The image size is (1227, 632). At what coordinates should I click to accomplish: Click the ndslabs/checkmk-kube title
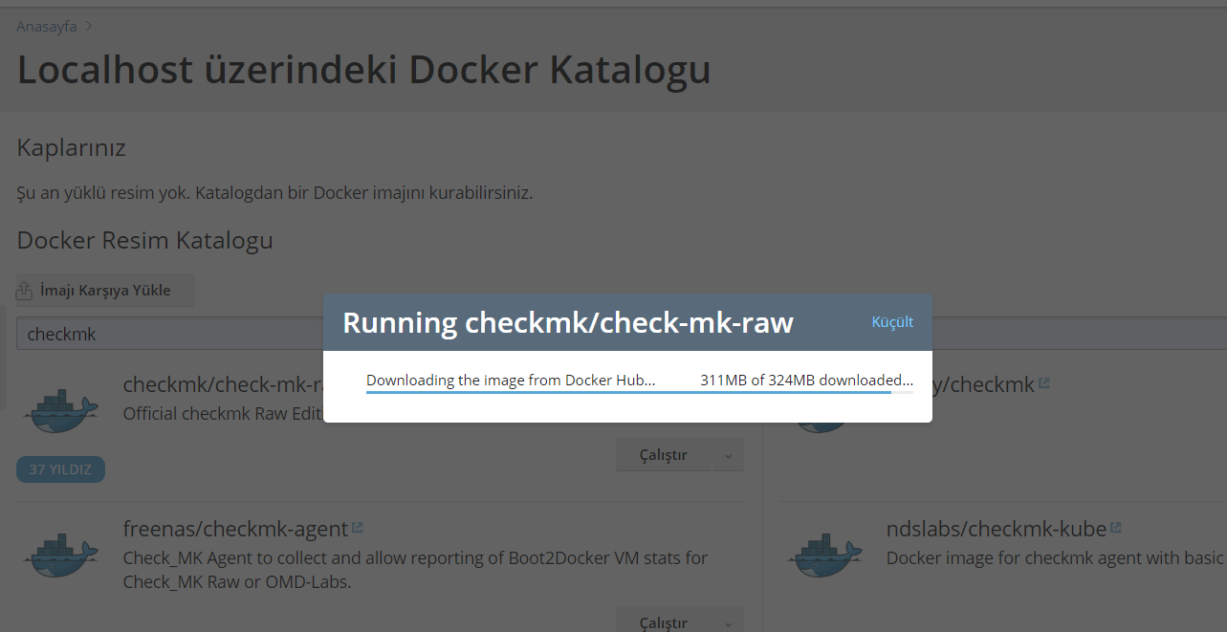tap(996, 529)
